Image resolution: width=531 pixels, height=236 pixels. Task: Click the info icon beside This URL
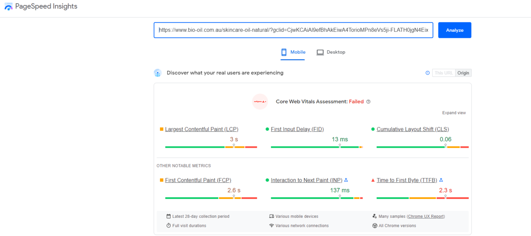[x=427, y=73]
